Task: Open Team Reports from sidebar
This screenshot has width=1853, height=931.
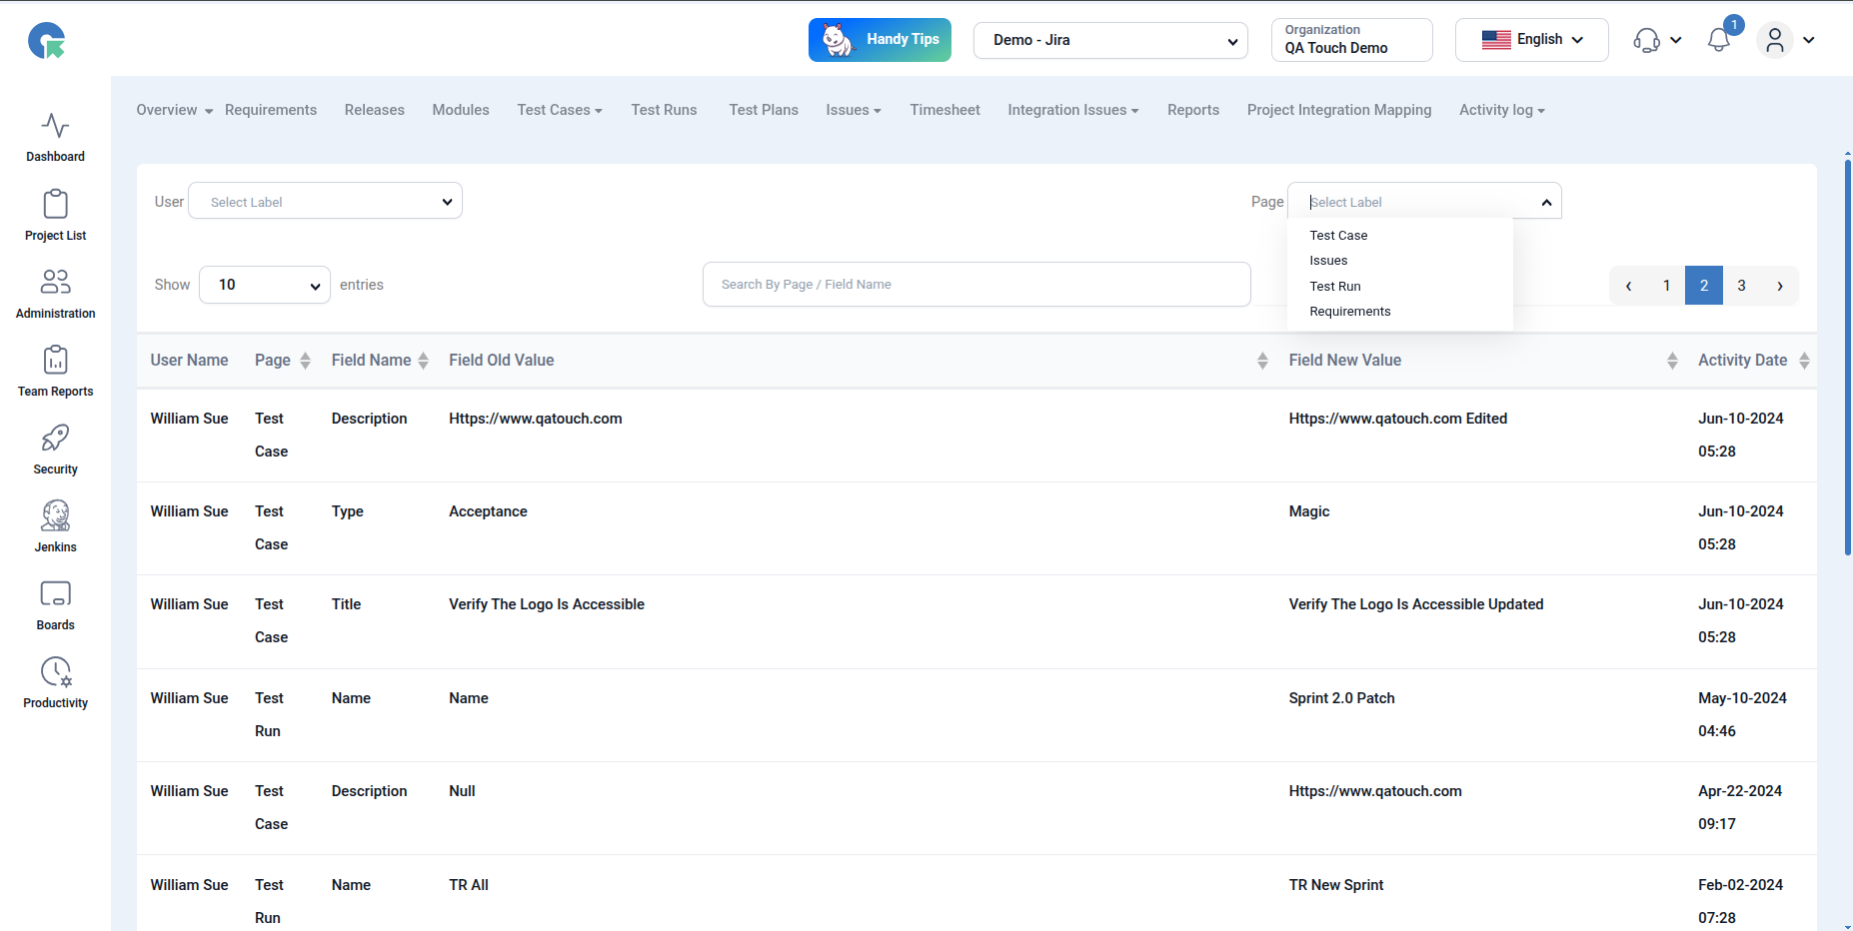Action: tap(55, 361)
